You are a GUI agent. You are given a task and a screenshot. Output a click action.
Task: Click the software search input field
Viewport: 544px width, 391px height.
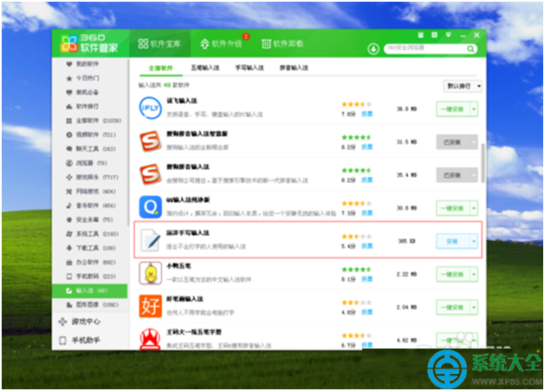pyautogui.click(x=425, y=49)
